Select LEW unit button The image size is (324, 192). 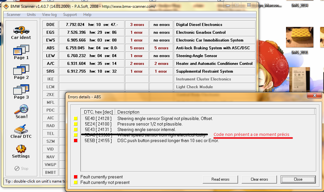(51, 56)
